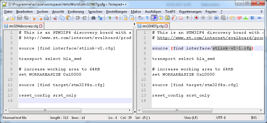This screenshot has width=267, height=123.
Task: Expand the Einstellungen menu
Action: coord(116,11)
